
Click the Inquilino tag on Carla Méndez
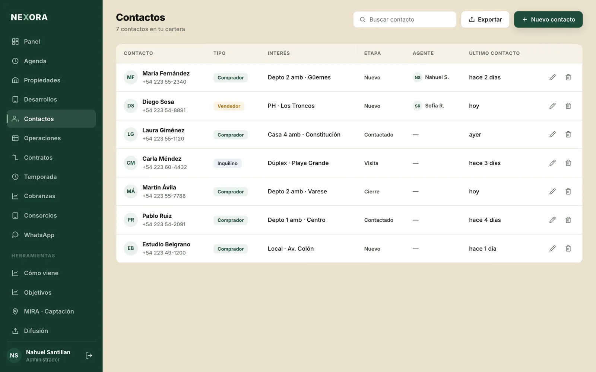[227, 163]
